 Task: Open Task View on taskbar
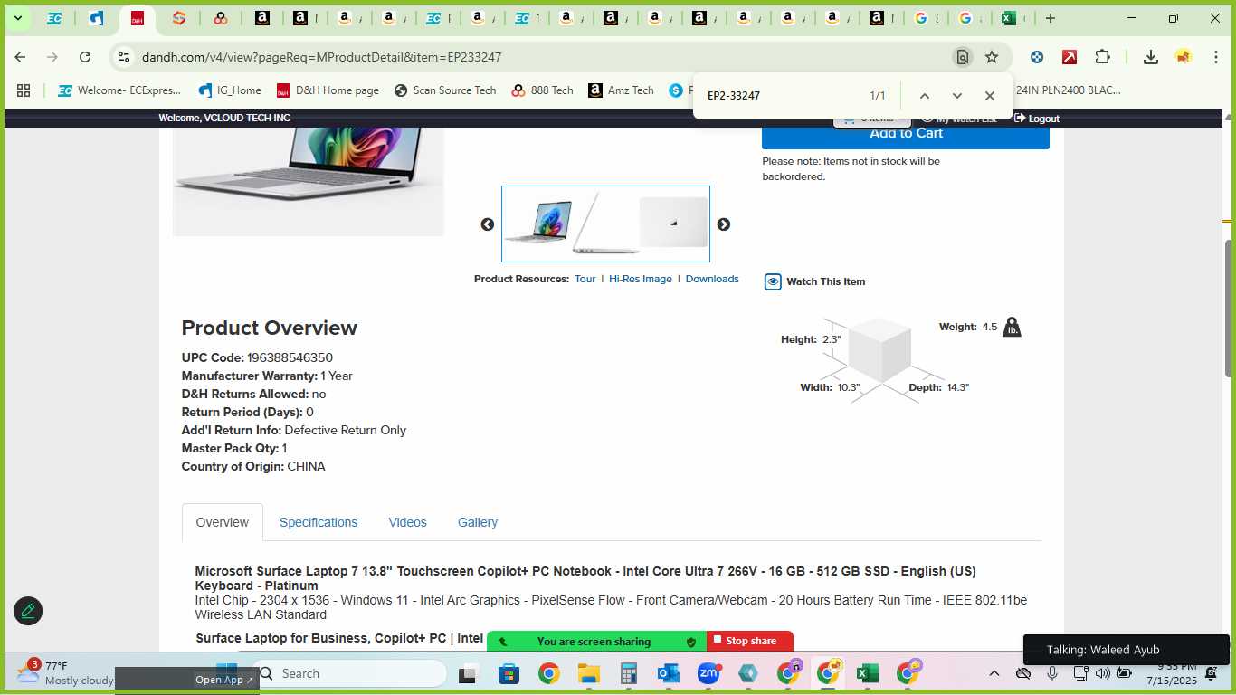tap(468, 673)
